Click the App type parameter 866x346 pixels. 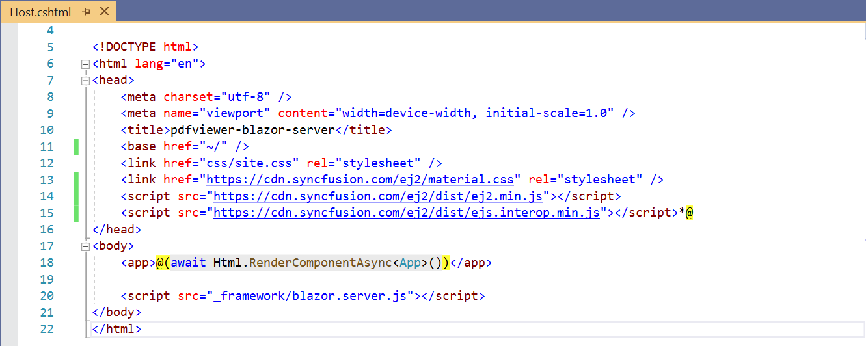[410, 263]
